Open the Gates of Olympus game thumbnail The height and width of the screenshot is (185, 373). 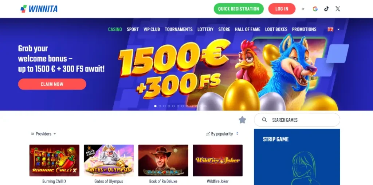click(109, 161)
